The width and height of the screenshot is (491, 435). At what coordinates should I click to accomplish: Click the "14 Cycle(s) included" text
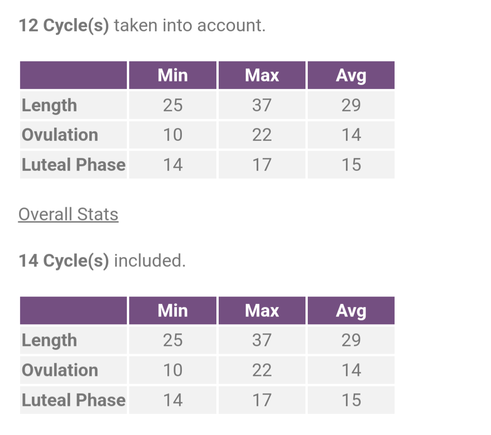tap(102, 261)
